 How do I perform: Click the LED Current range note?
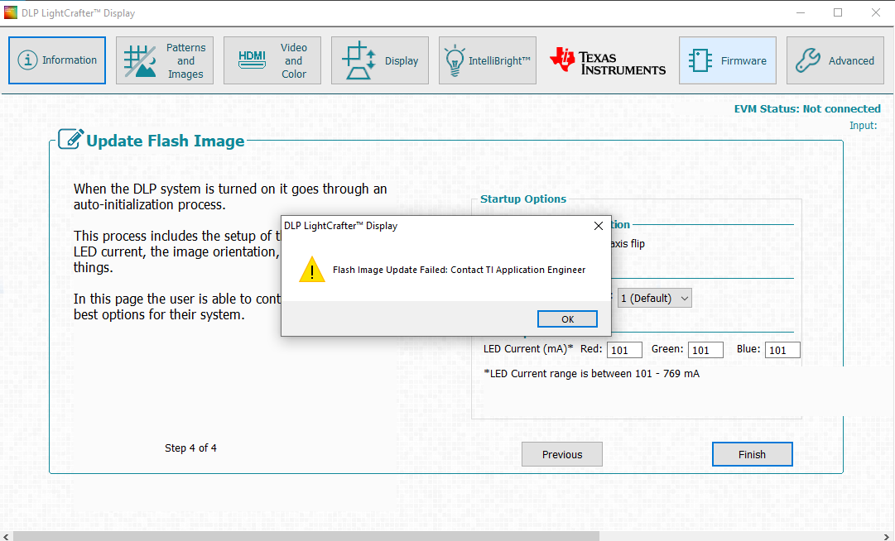(591, 374)
